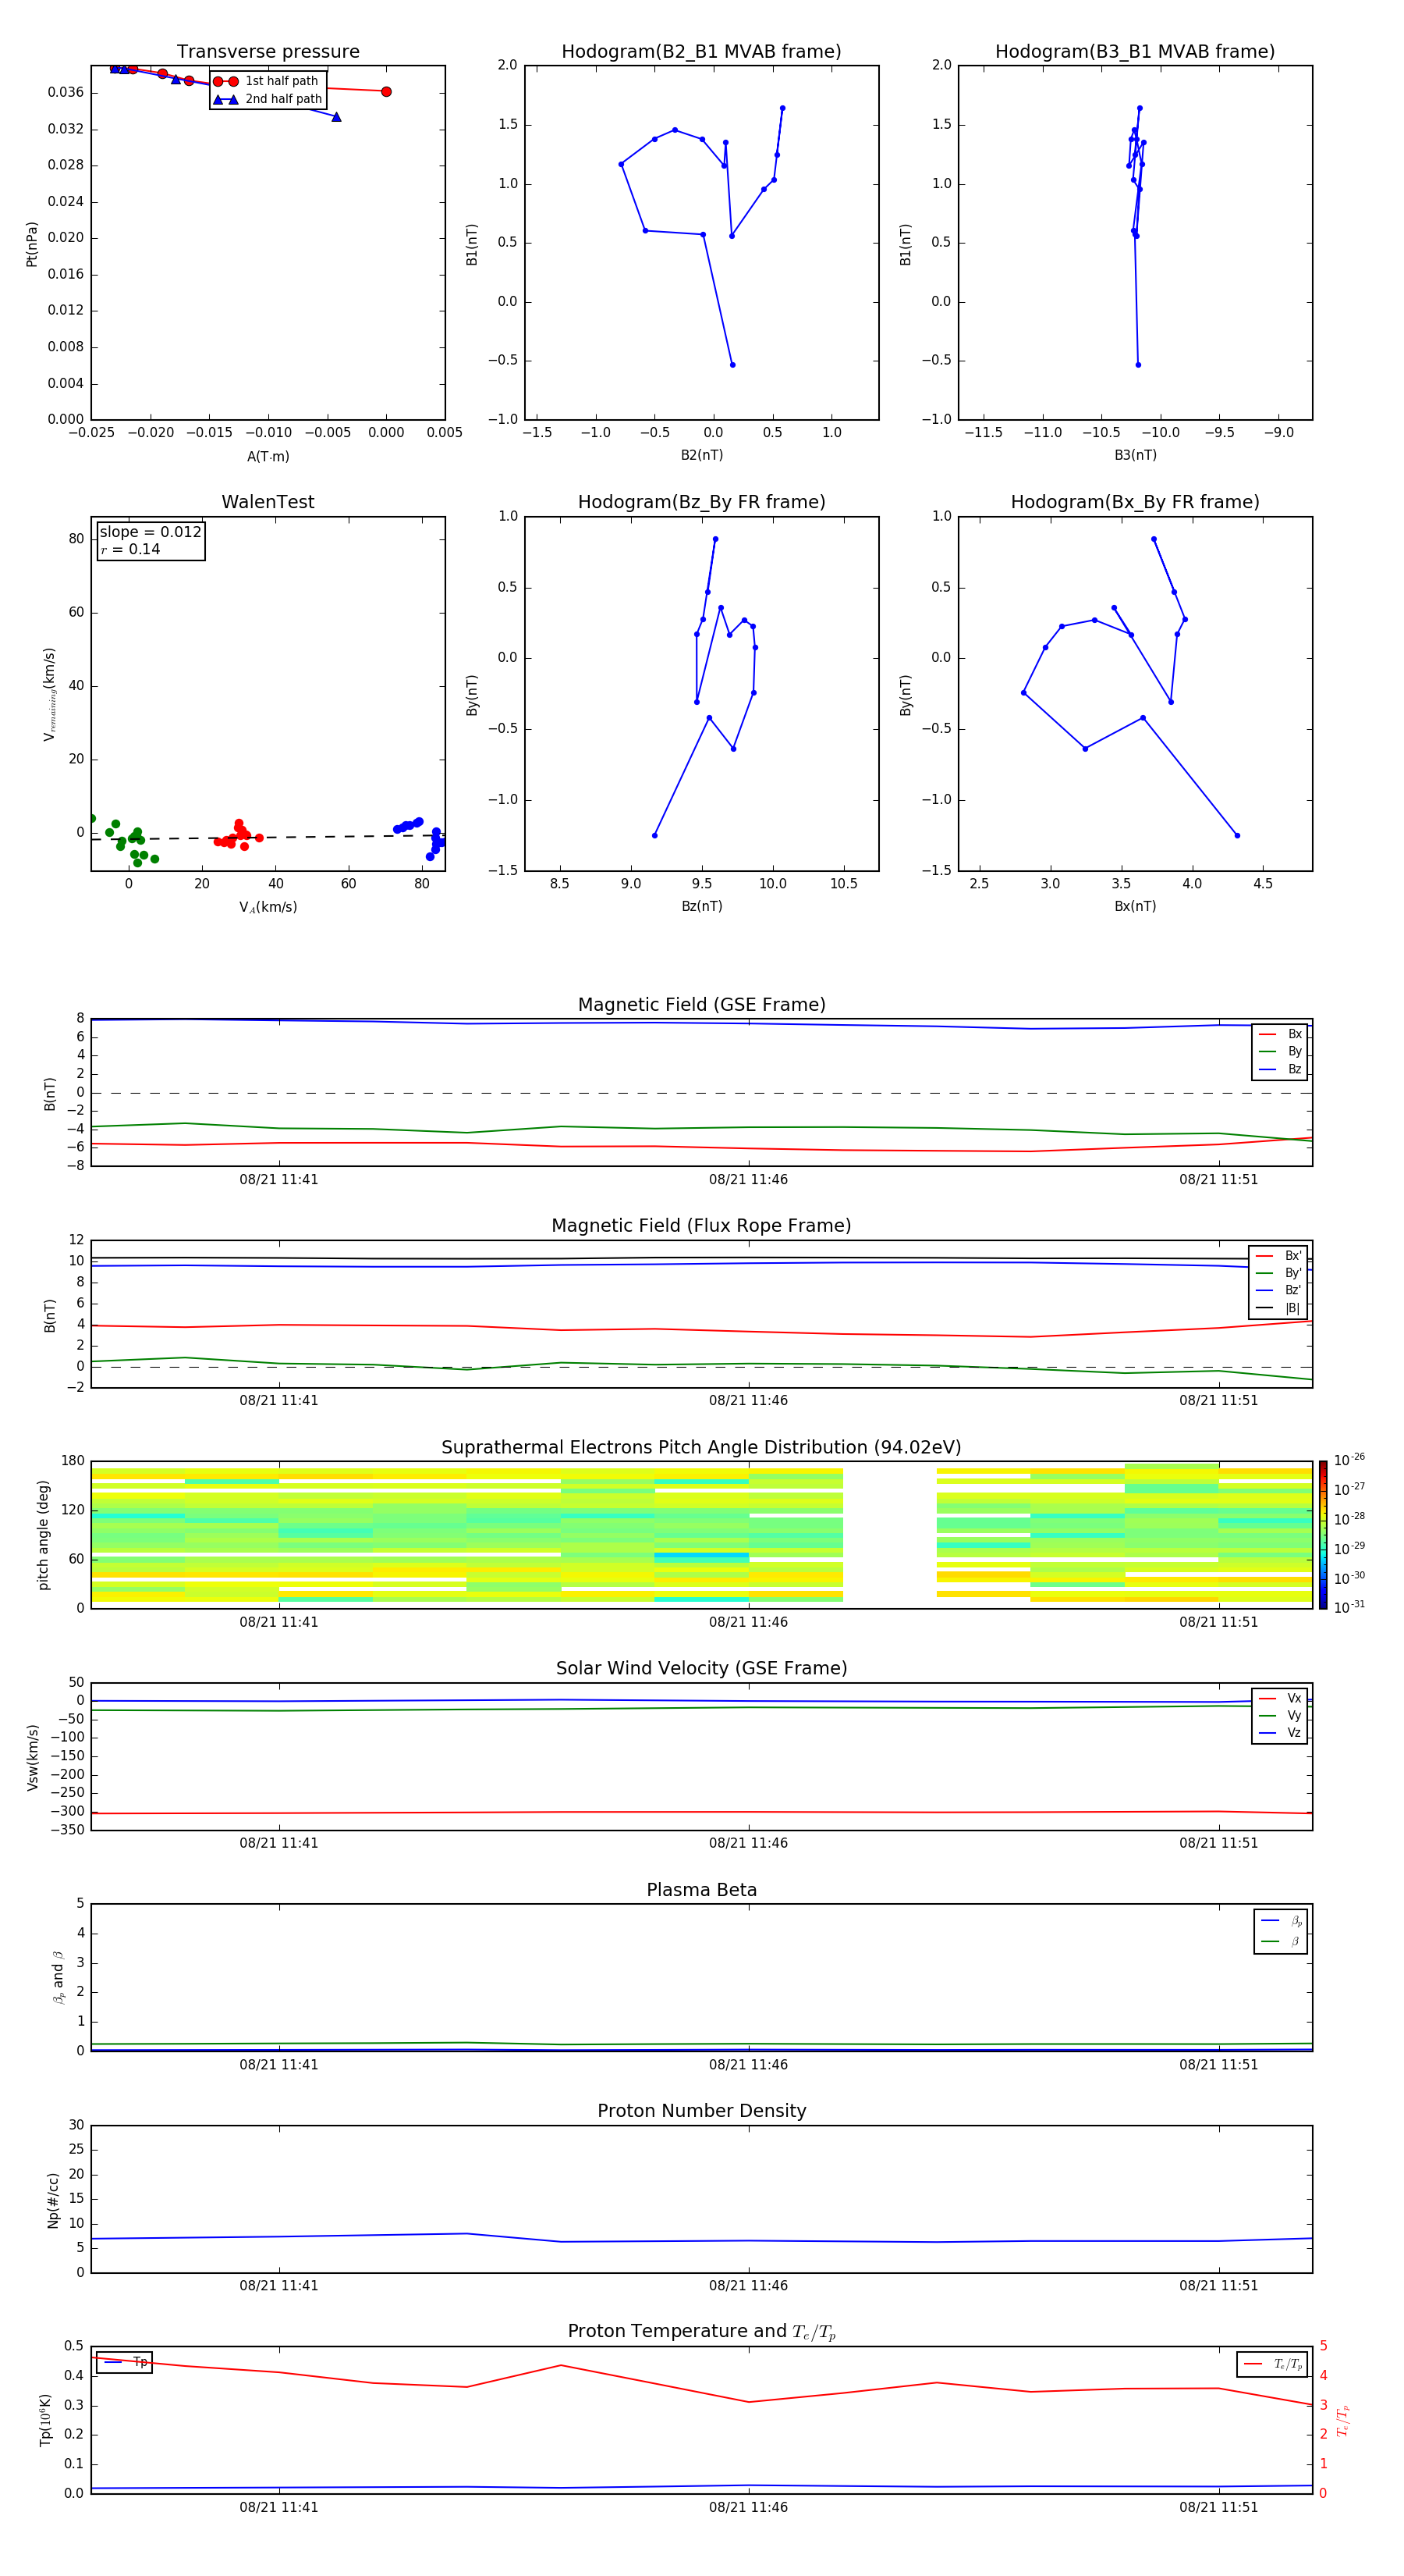Screen dimensions: 1404x2576
Task: Click the pitch angle color bar
Action: 1323,1536
